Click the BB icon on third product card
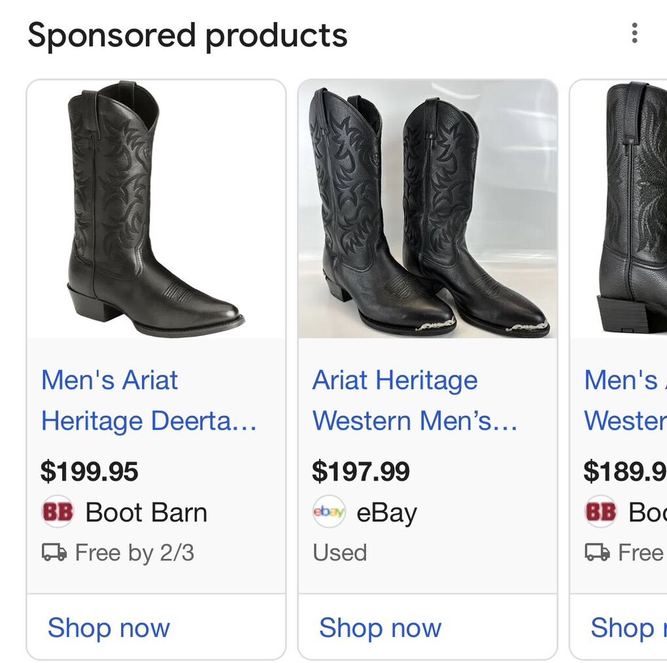The height and width of the screenshot is (663, 667). [x=600, y=512]
